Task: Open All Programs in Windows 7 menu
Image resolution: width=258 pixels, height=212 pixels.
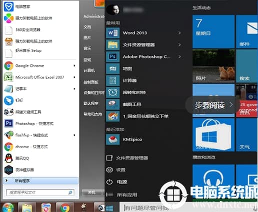Action: coord(40,181)
